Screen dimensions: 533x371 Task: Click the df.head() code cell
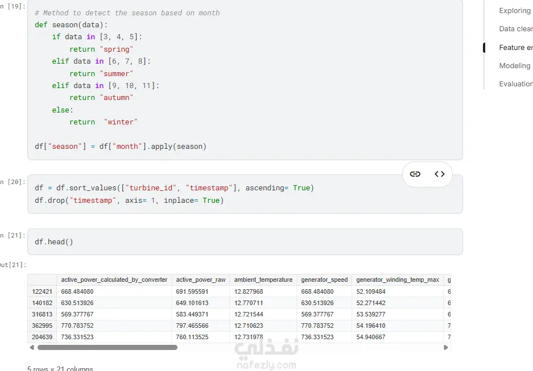[245, 241]
